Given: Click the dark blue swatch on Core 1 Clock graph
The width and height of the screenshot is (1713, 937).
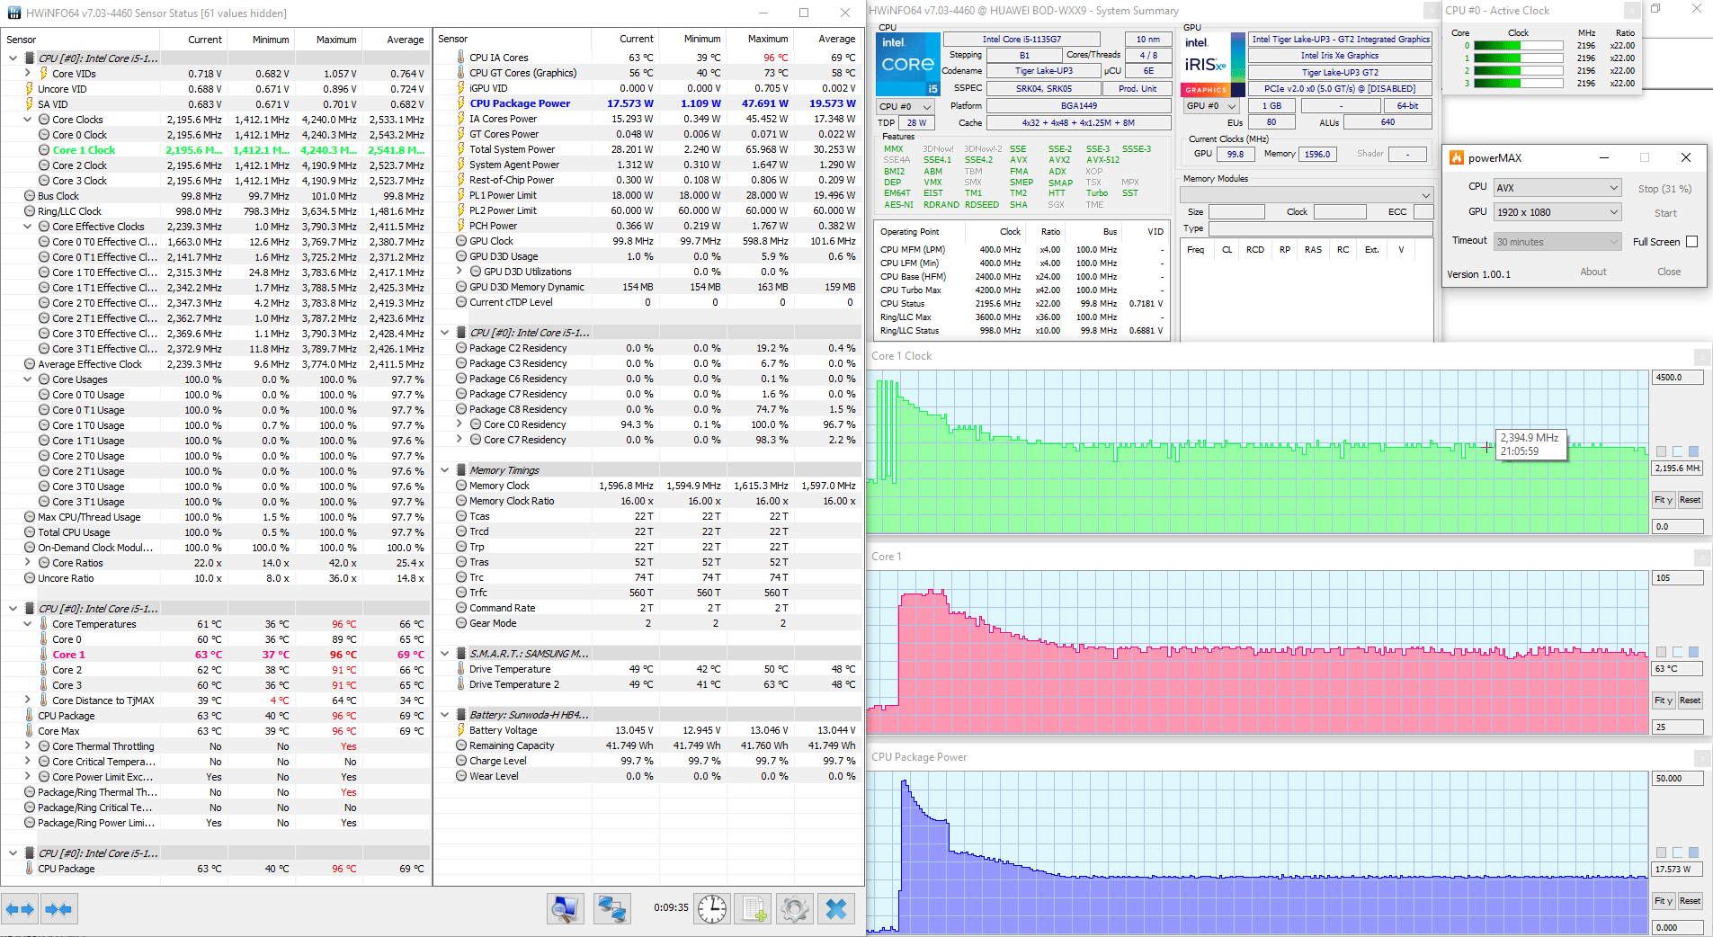Looking at the screenshot, I should click(1694, 451).
